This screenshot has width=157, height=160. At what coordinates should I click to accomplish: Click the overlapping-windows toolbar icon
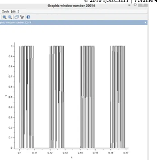(x=17, y=17)
